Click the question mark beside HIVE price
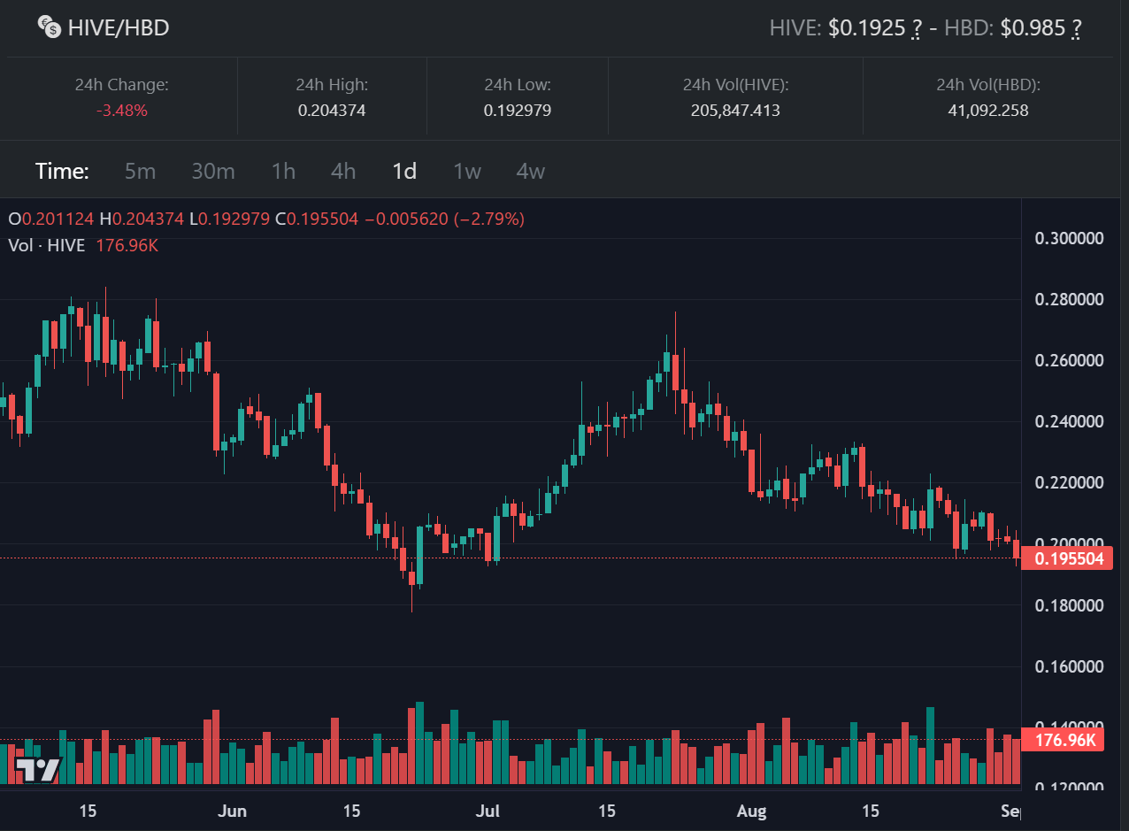The image size is (1129, 831). [917, 28]
